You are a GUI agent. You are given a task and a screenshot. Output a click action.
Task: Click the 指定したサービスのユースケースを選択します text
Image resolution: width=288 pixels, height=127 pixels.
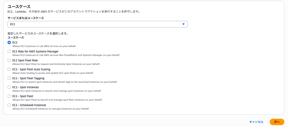[38, 33]
